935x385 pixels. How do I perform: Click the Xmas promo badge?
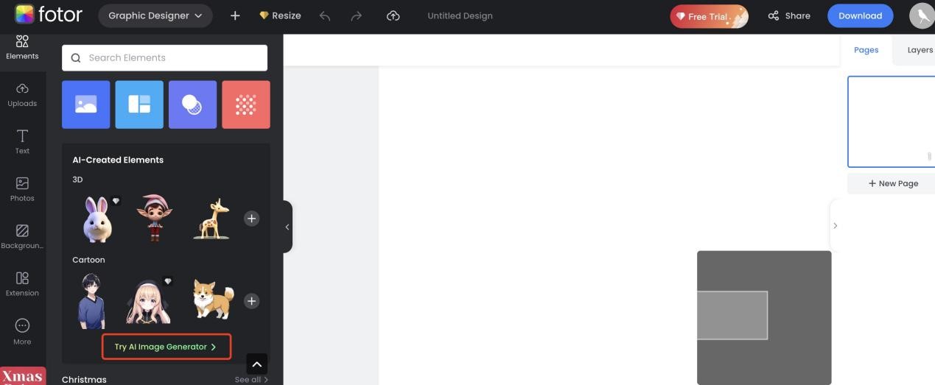click(x=23, y=376)
